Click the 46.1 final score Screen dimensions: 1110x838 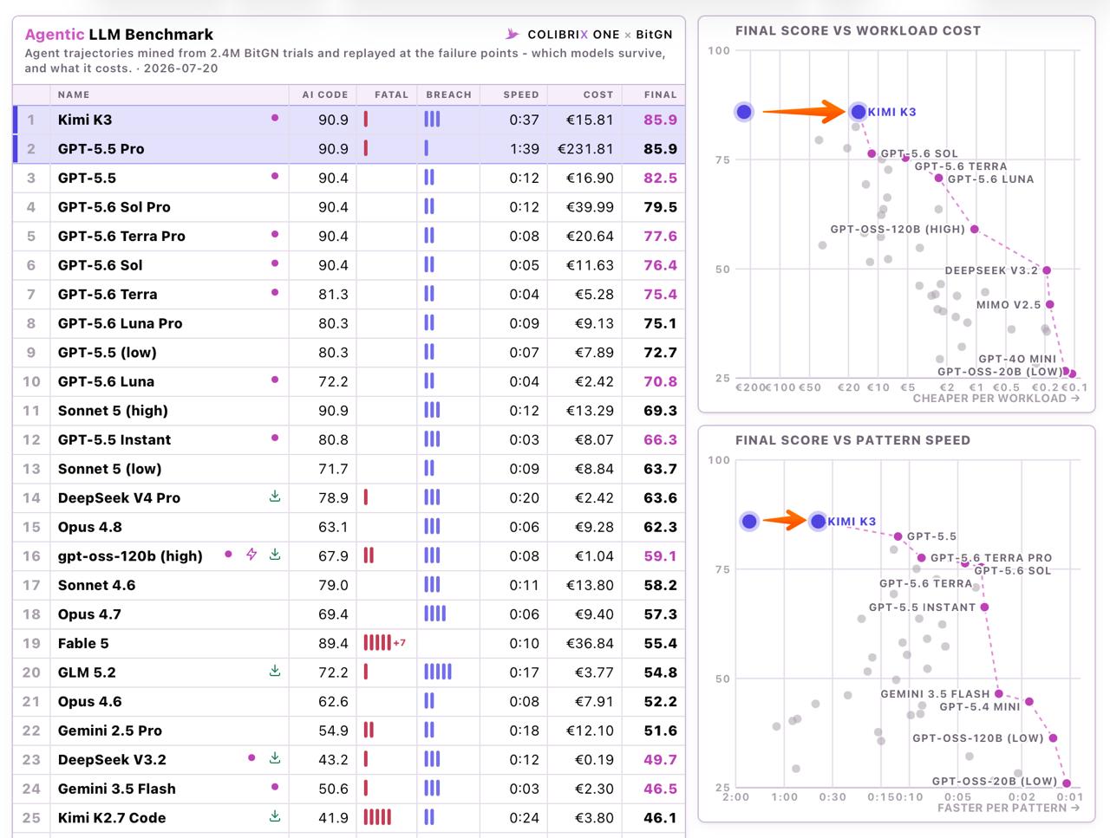tap(661, 818)
